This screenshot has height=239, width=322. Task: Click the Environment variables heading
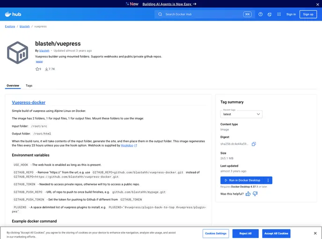pos(30,155)
